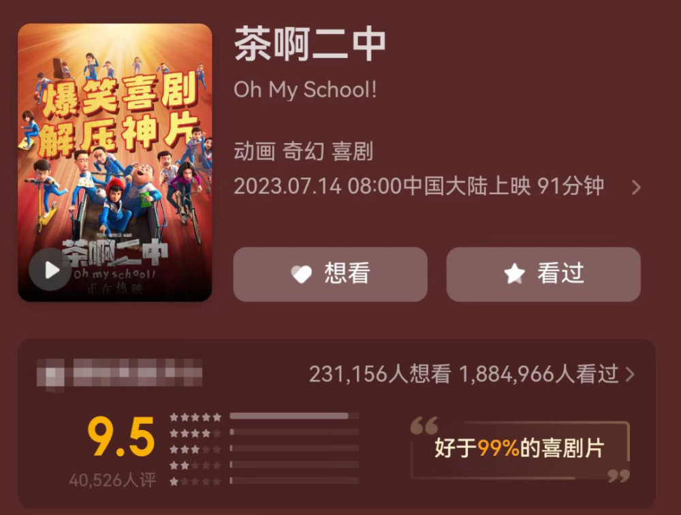Tap the 动画 奇幻 喜剧 genre tags
Viewport: 681px width, 515px height.
(304, 151)
